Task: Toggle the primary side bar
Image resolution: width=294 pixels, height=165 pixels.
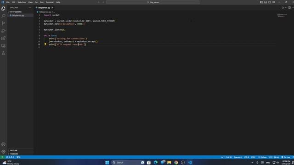Action: click(261, 2)
